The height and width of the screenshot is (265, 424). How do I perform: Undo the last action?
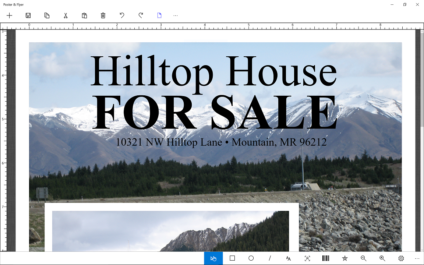(x=122, y=15)
